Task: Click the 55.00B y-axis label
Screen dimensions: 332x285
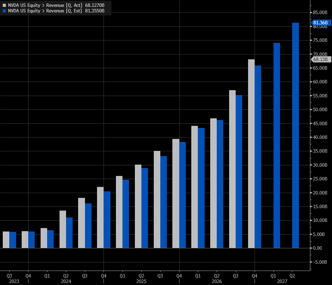Action: tap(320, 96)
